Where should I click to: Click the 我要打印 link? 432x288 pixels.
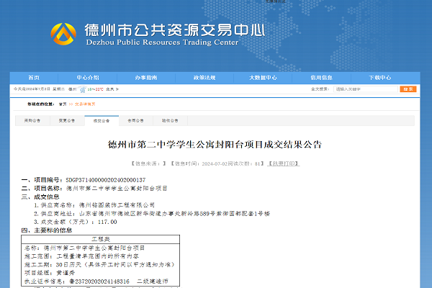pos(284,163)
